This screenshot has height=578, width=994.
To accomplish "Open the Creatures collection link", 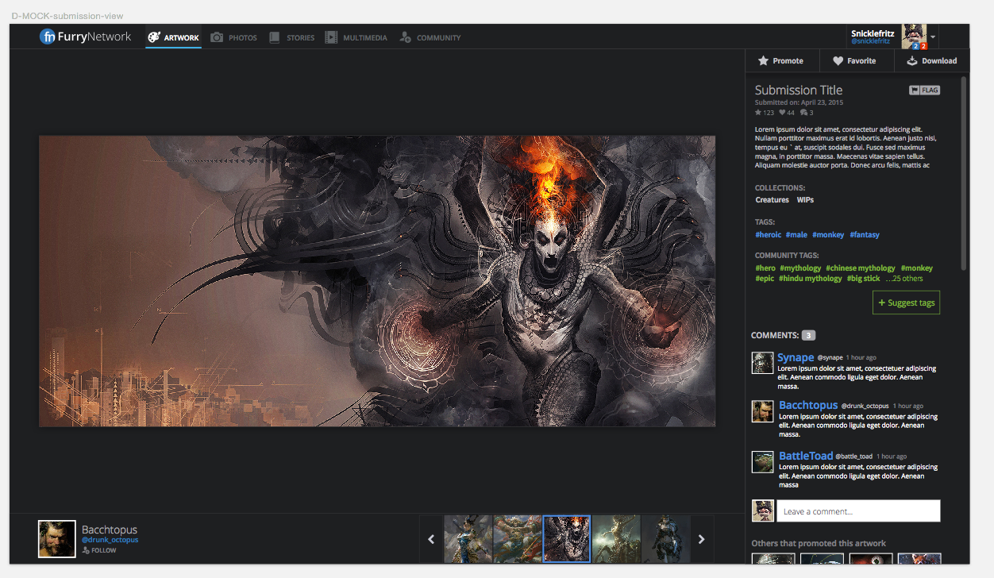I will coord(772,200).
